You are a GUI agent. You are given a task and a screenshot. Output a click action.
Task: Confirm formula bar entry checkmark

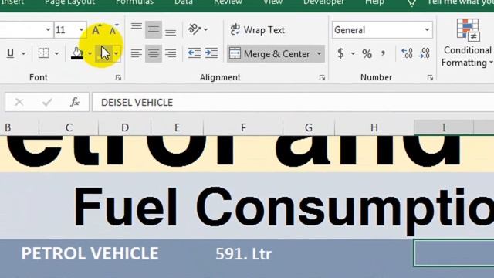pos(47,102)
